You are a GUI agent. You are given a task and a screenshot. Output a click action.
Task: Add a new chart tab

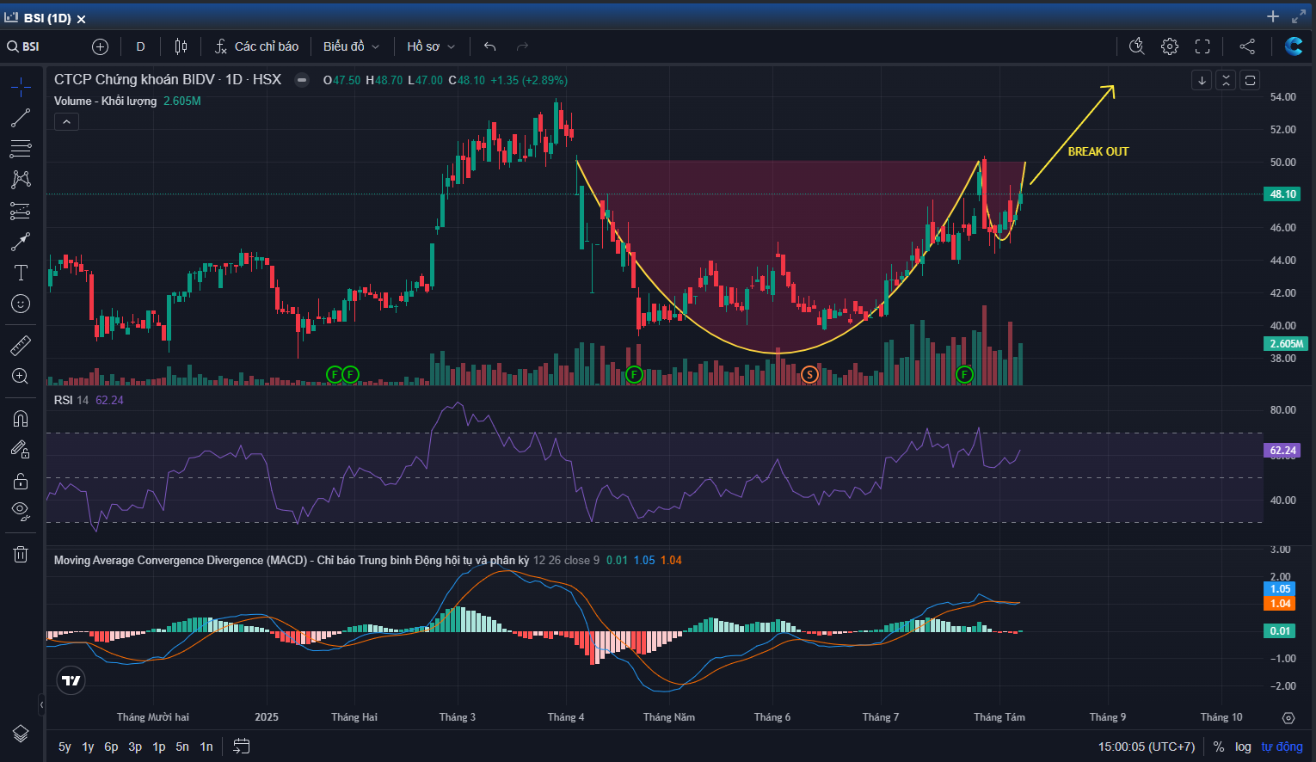point(1273,16)
